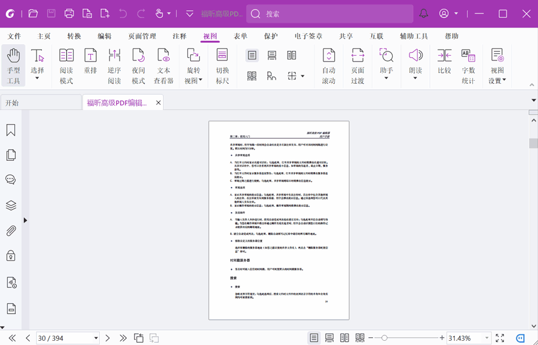Go to the first page
This screenshot has height=345, width=538.
click(12, 338)
